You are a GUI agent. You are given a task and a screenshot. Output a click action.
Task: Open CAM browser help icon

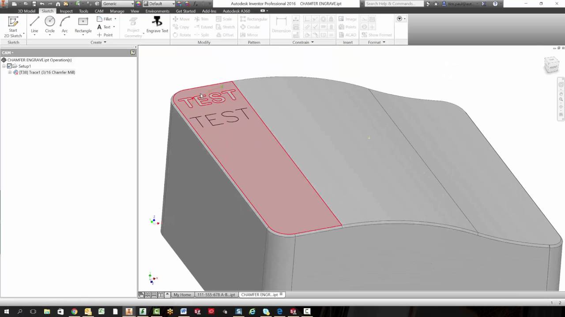pyautogui.click(x=133, y=52)
